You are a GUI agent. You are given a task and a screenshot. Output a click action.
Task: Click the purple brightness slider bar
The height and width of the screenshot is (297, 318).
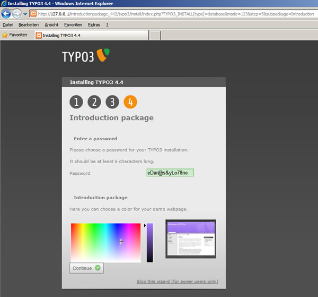(x=149, y=242)
